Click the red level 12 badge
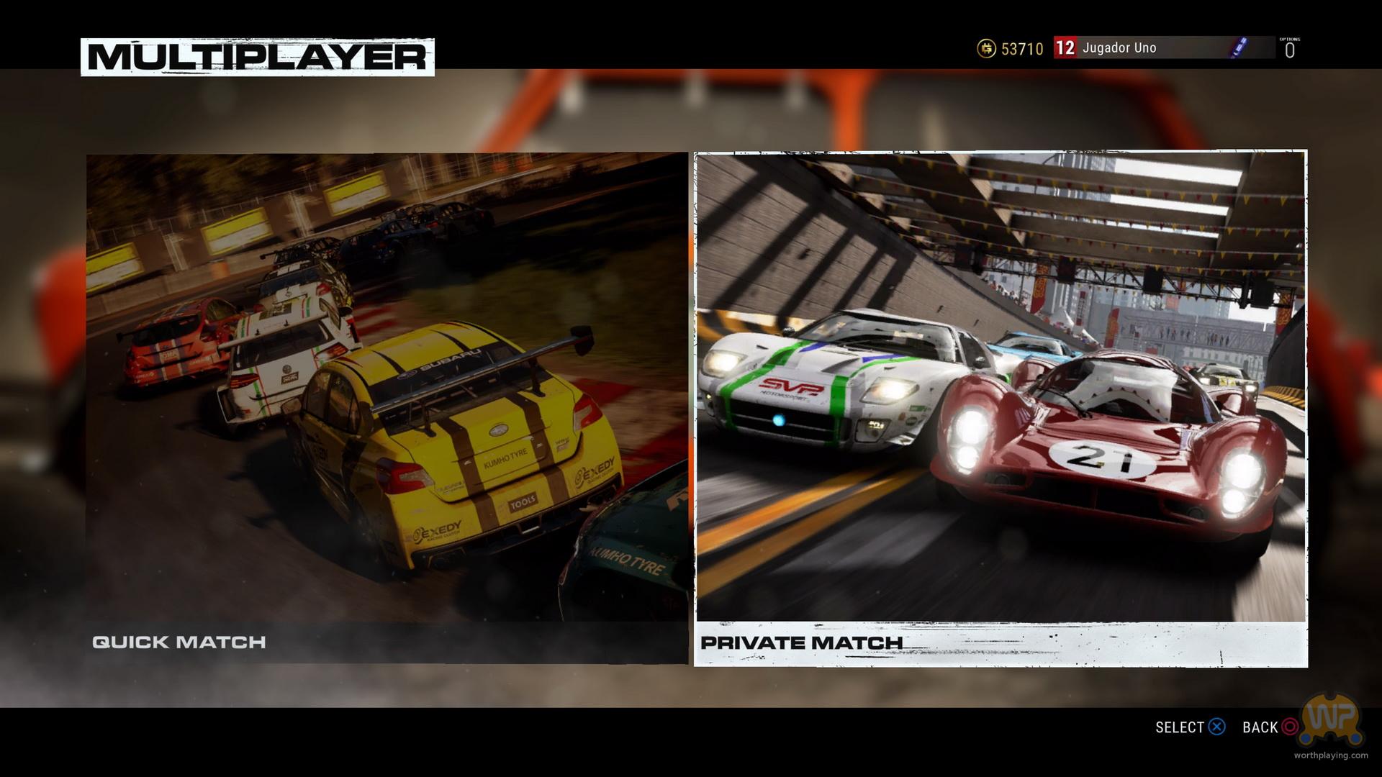 (x=1065, y=48)
